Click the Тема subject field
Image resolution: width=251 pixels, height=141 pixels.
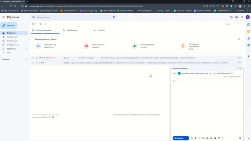point(207,81)
